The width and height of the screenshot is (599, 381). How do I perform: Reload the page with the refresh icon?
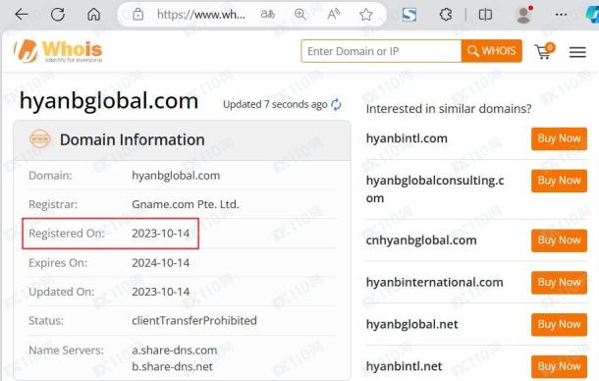[x=58, y=15]
